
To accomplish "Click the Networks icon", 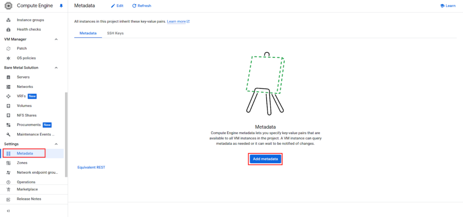I will point(8,87).
